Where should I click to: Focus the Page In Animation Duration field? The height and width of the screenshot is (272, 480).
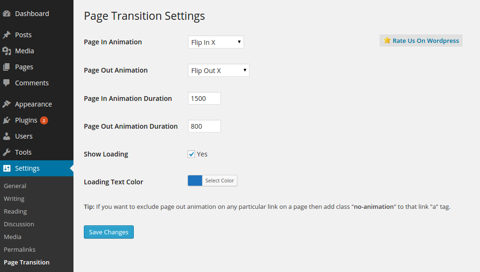pyautogui.click(x=204, y=99)
